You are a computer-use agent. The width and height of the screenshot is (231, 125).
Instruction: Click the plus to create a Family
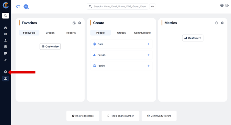(149, 66)
